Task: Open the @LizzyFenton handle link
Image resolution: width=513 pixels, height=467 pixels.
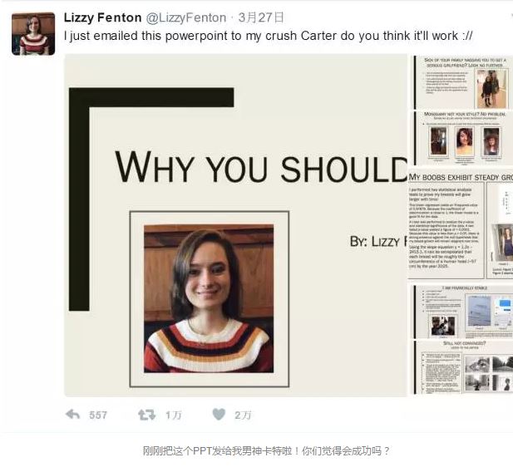Action: tap(186, 17)
